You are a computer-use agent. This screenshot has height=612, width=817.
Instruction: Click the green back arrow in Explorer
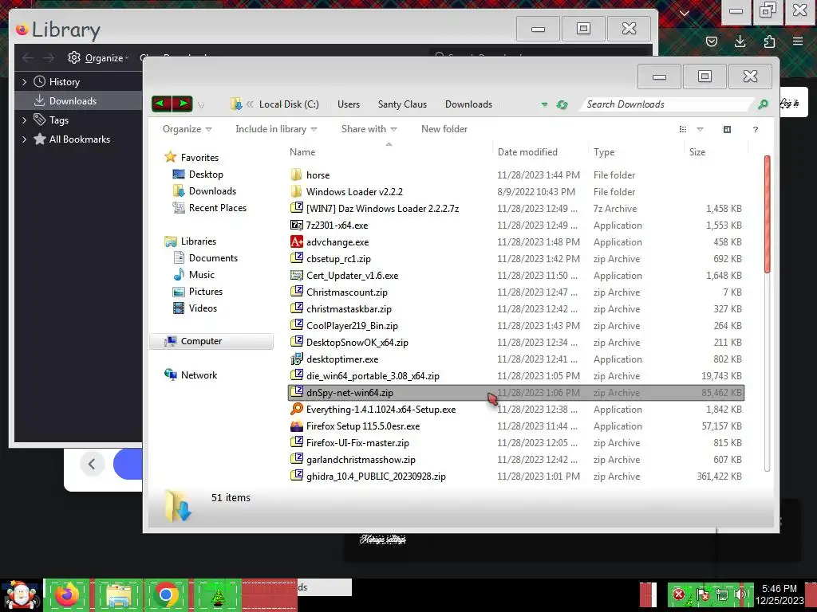161,104
